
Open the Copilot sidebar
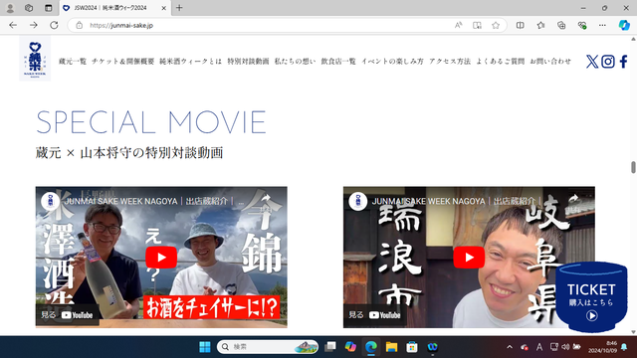coord(624,25)
